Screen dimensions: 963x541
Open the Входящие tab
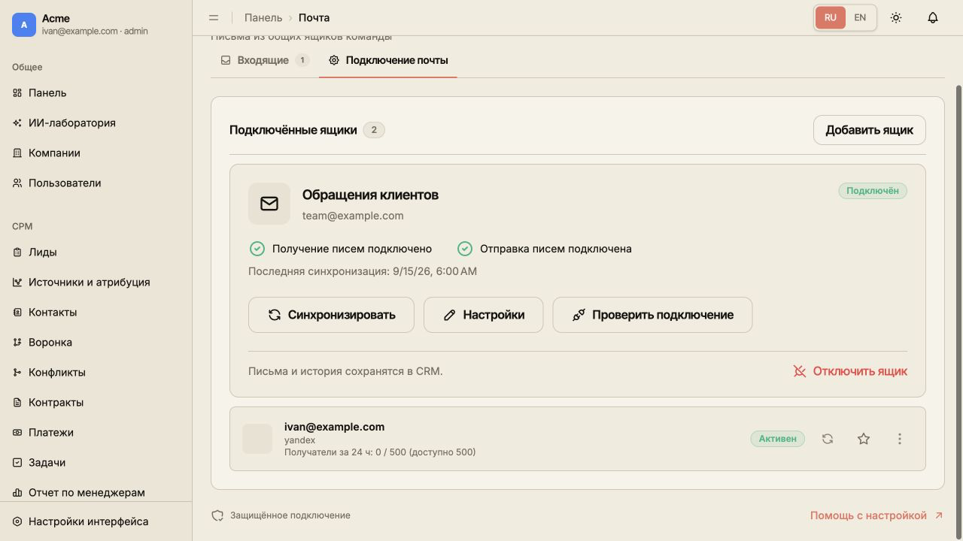coord(265,60)
